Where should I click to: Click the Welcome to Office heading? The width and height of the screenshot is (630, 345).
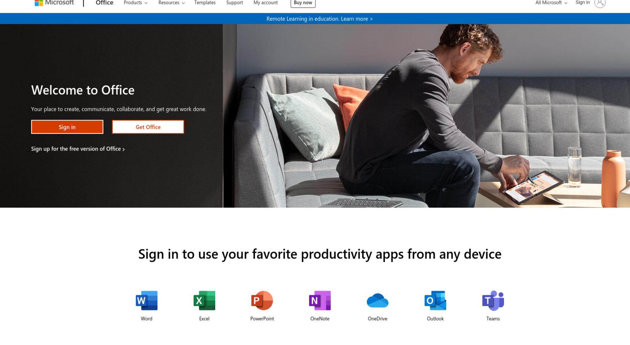[x=83, y=90]
